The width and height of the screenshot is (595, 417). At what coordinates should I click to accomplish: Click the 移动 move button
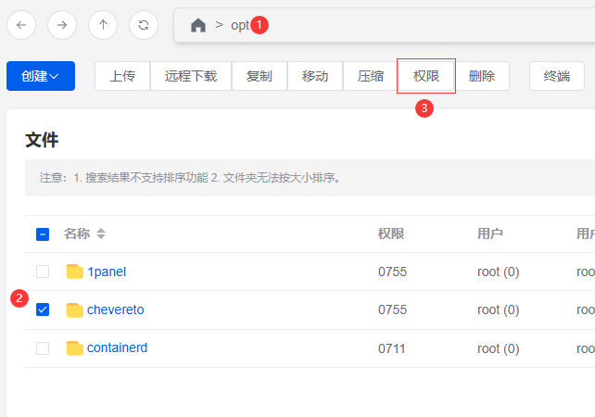pos(315,76)
